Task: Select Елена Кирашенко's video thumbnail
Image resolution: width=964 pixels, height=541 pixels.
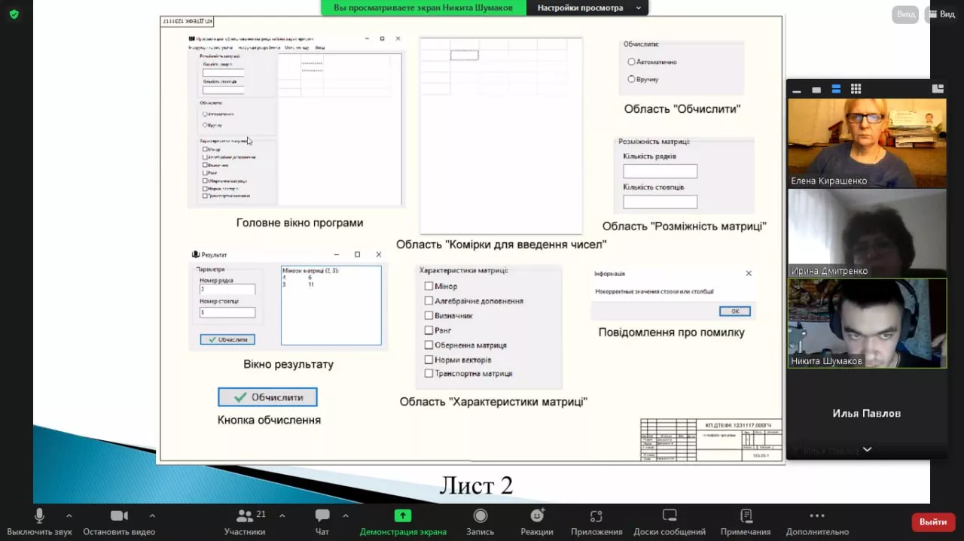Action: [867, 143]
